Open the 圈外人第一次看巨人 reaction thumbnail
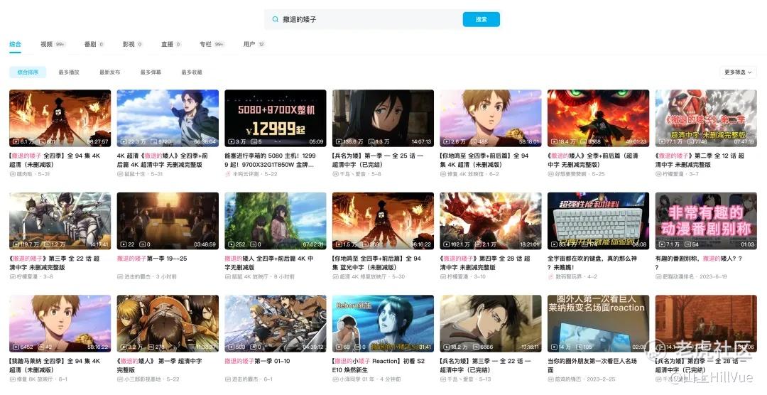The image size is (767, 395). [x=598, y=323]
